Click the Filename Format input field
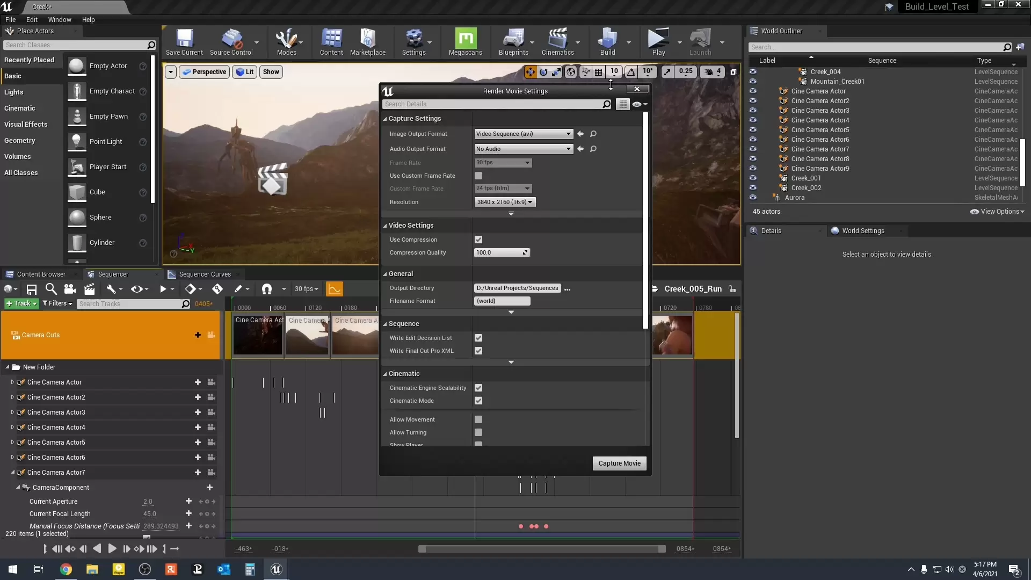1031x580 pixels. (502, 301)
